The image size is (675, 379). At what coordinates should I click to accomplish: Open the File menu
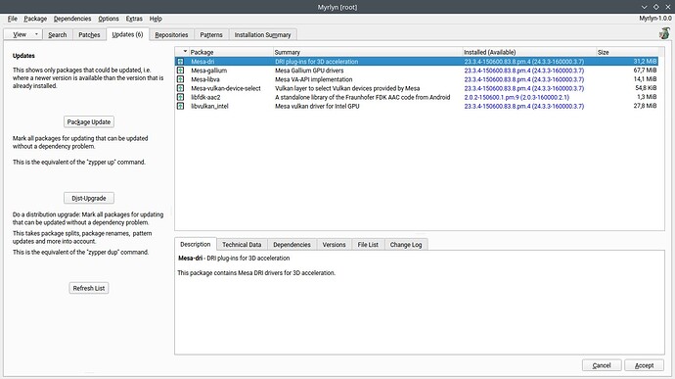(x=13, y=19)
